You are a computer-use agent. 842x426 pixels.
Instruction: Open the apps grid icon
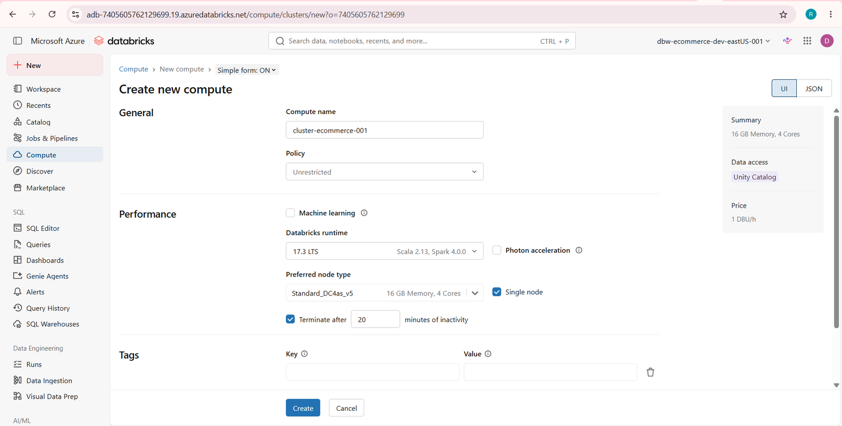(x=807, y=40)
